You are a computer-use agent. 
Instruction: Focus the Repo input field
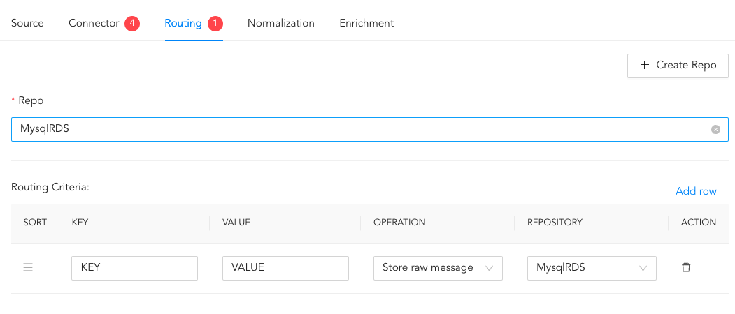click(x=350, y=129)
